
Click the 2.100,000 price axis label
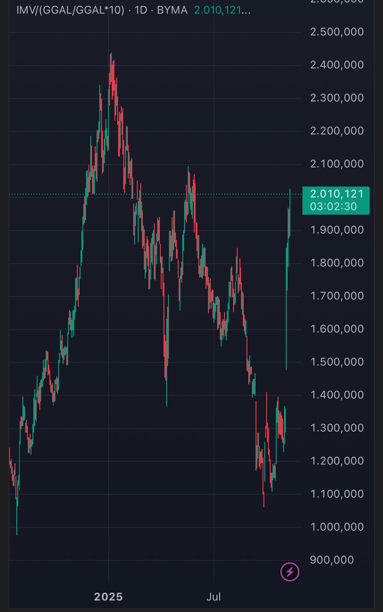337,164
